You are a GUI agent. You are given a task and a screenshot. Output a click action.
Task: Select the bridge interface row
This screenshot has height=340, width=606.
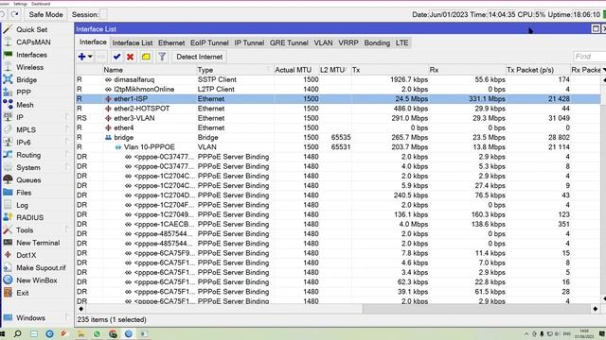pyautogui.click(x=338, y=137)
